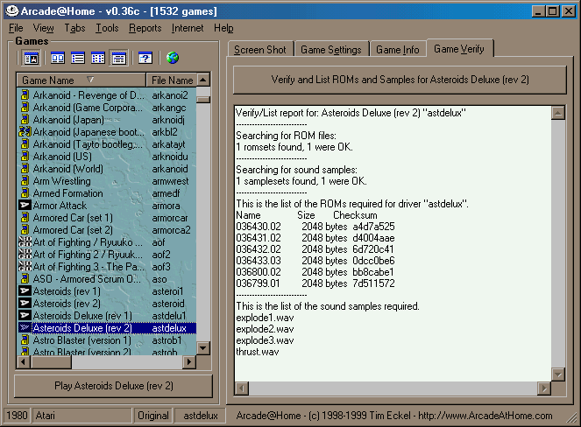Click game list scroll up arrow

203,80
